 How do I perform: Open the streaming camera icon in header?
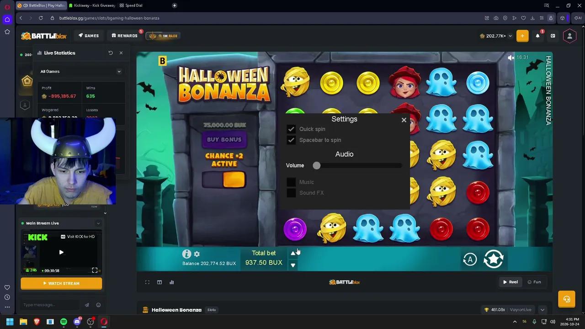point(553,36)
